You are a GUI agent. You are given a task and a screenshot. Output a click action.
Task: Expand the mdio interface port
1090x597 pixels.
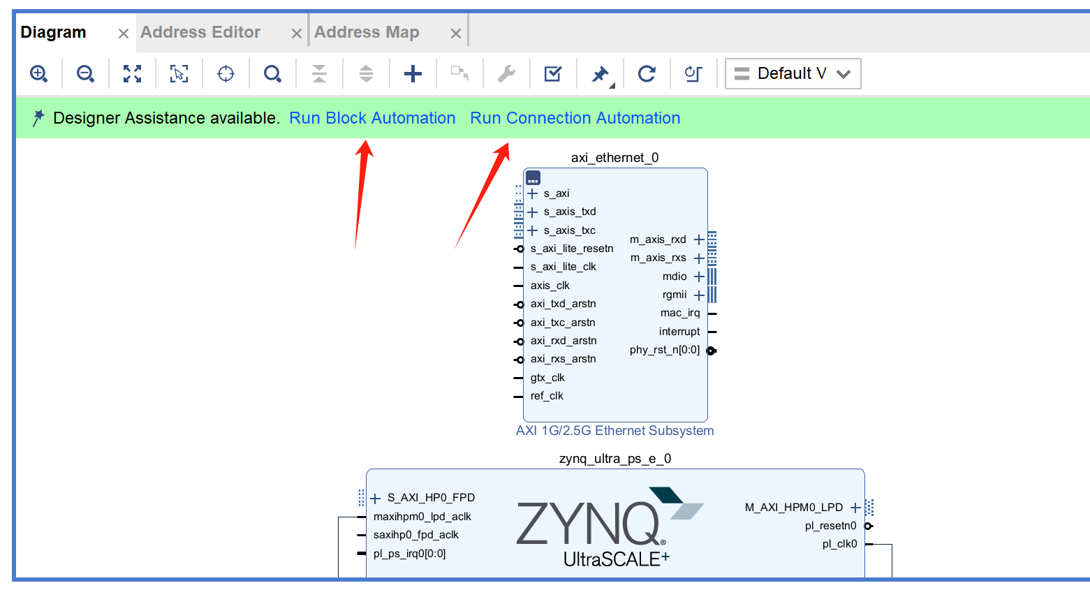coord(699,277)
